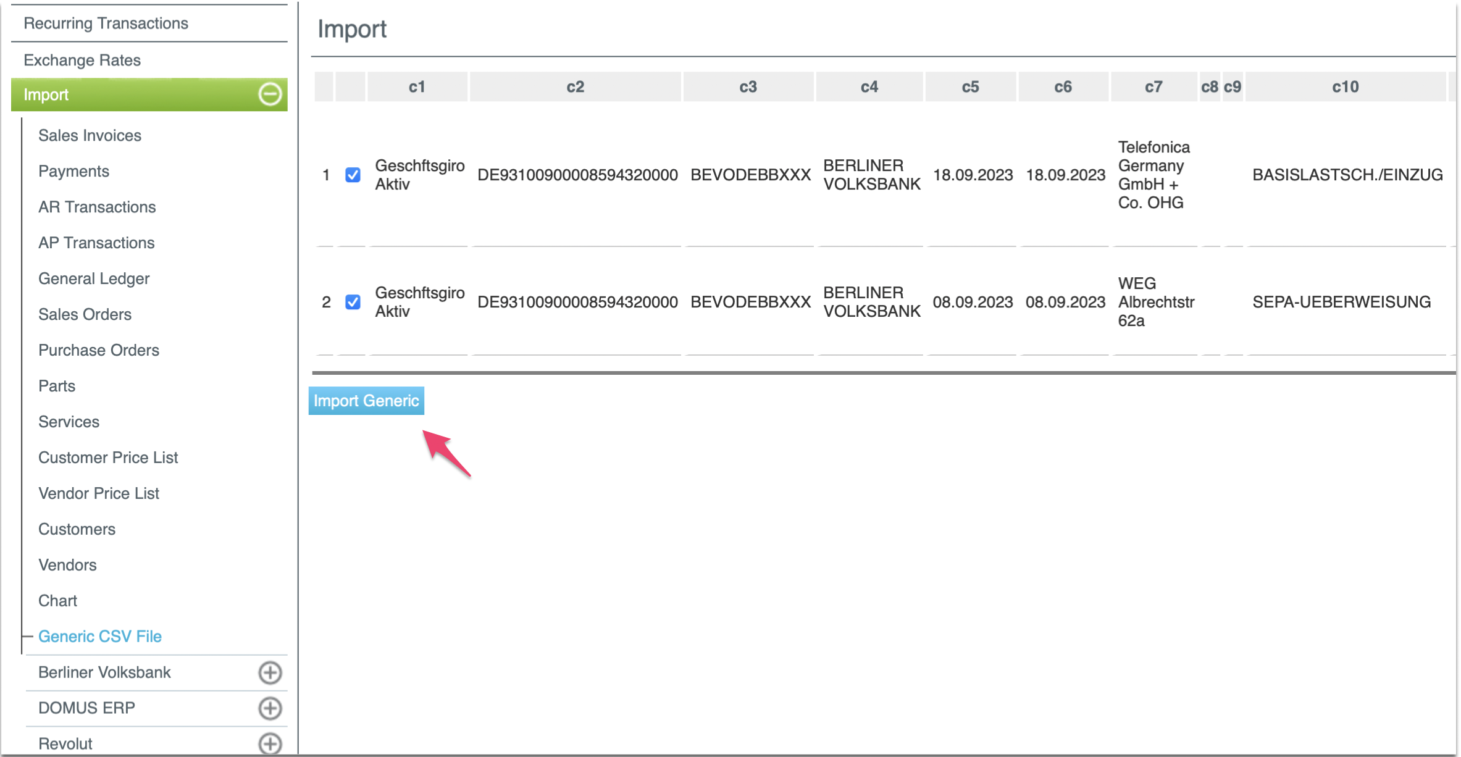Click the c6 column header
This screenshot has height=757, width=1461.
click(x=1063, y=86)
